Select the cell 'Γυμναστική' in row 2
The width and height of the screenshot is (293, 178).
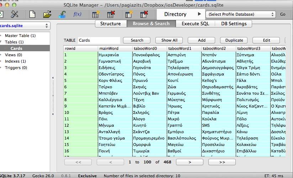(x=115, y=61)
